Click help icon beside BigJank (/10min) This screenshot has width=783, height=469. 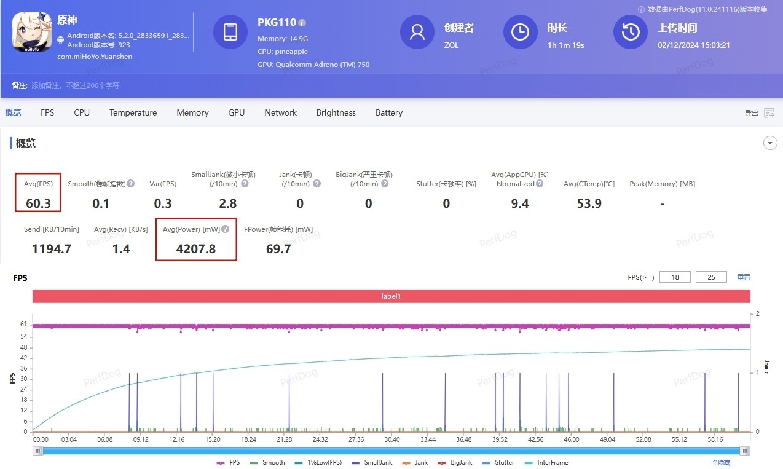pyautogui.click(x=385, y=184)
